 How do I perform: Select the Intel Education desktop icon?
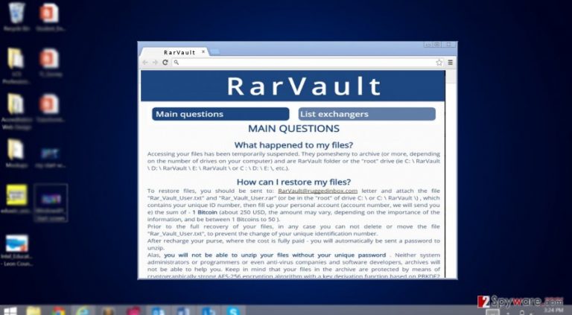point(16,250)
